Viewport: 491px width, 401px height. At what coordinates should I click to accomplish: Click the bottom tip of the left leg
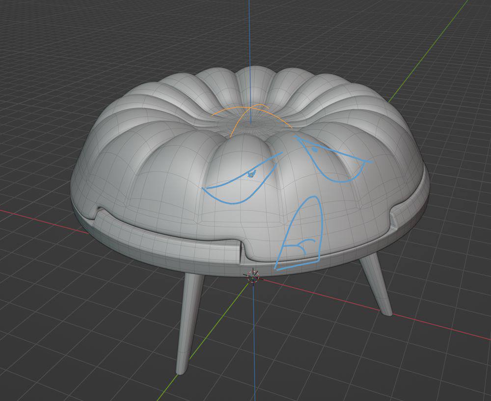pyautogui.click(x=182, y=371)
